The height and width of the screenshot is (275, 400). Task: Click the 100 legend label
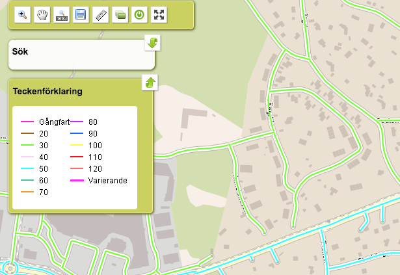[95, 146]
